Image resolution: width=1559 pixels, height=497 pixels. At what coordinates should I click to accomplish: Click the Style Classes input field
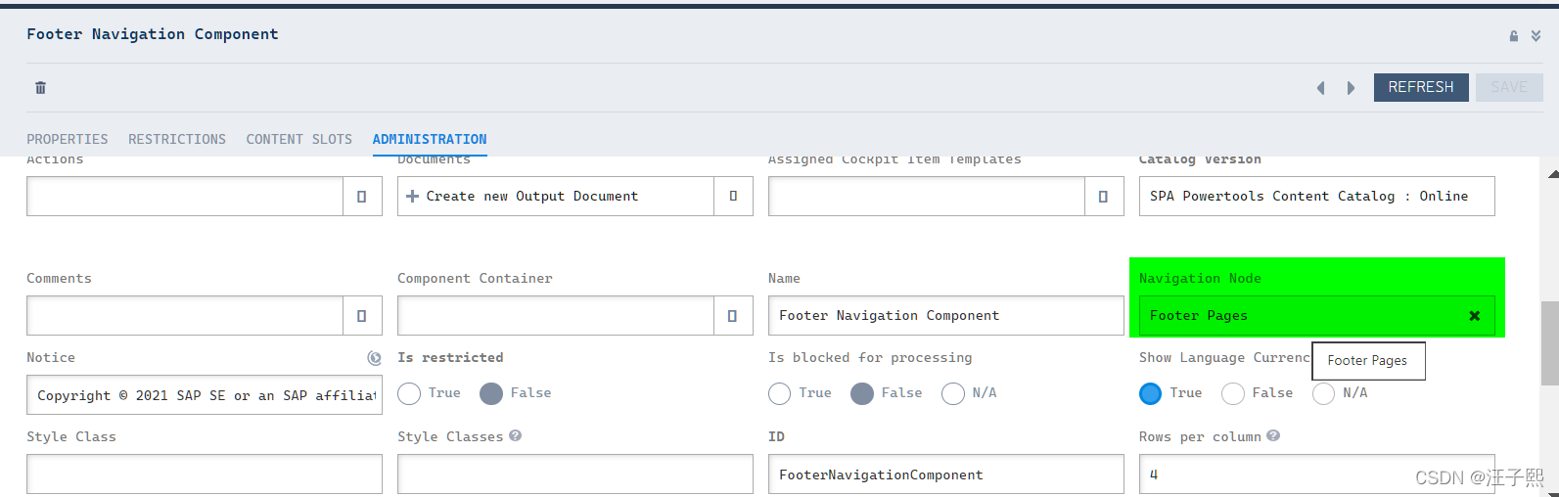(x=575, y=474)
